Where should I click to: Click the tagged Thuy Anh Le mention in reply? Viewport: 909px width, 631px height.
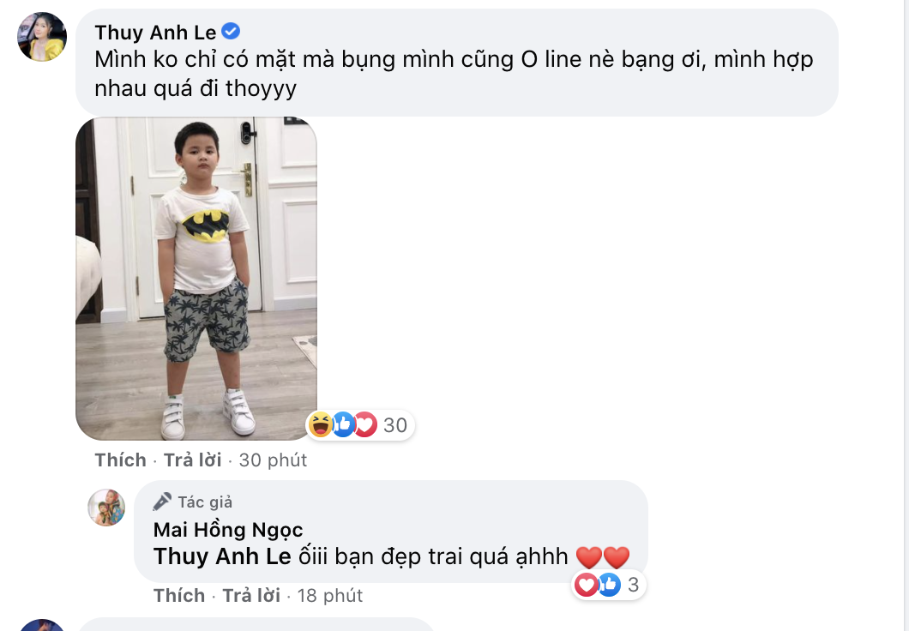(x=222, y=556)
